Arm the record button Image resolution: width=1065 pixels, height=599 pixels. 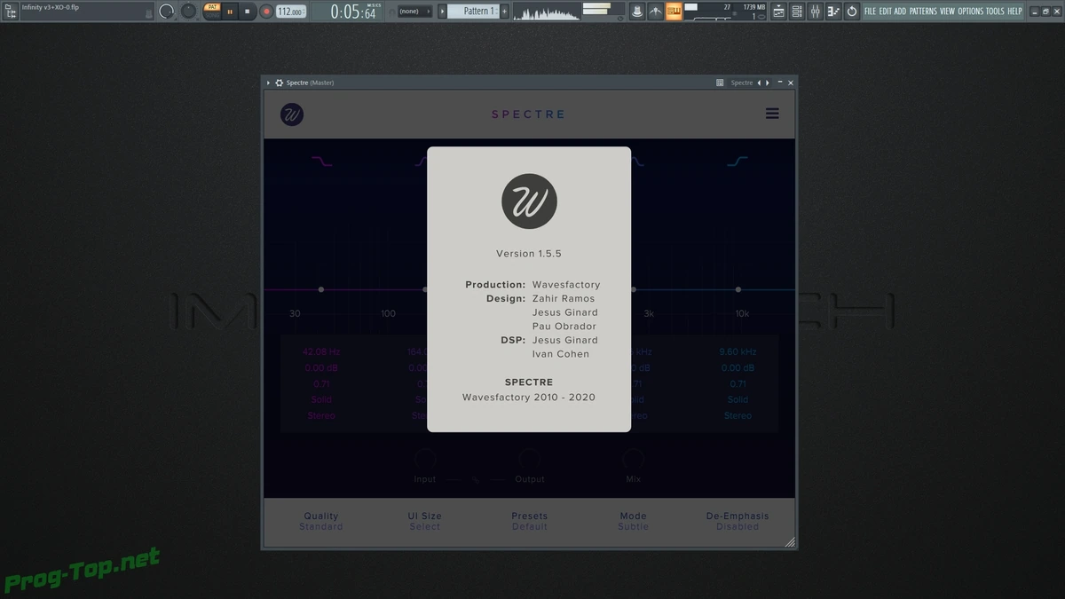coord(266,12)
